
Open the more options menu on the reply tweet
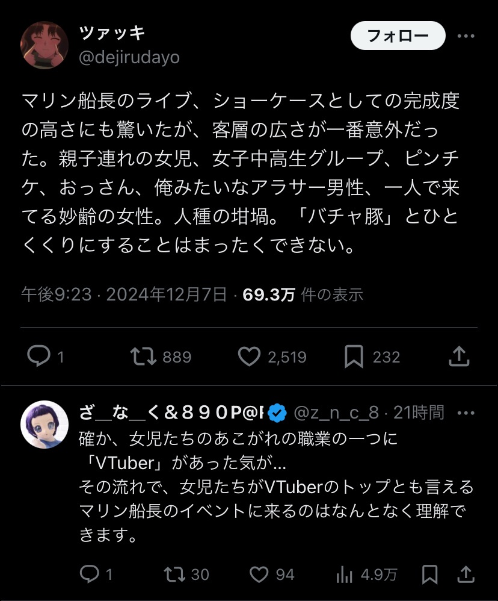tap(466, 413)
